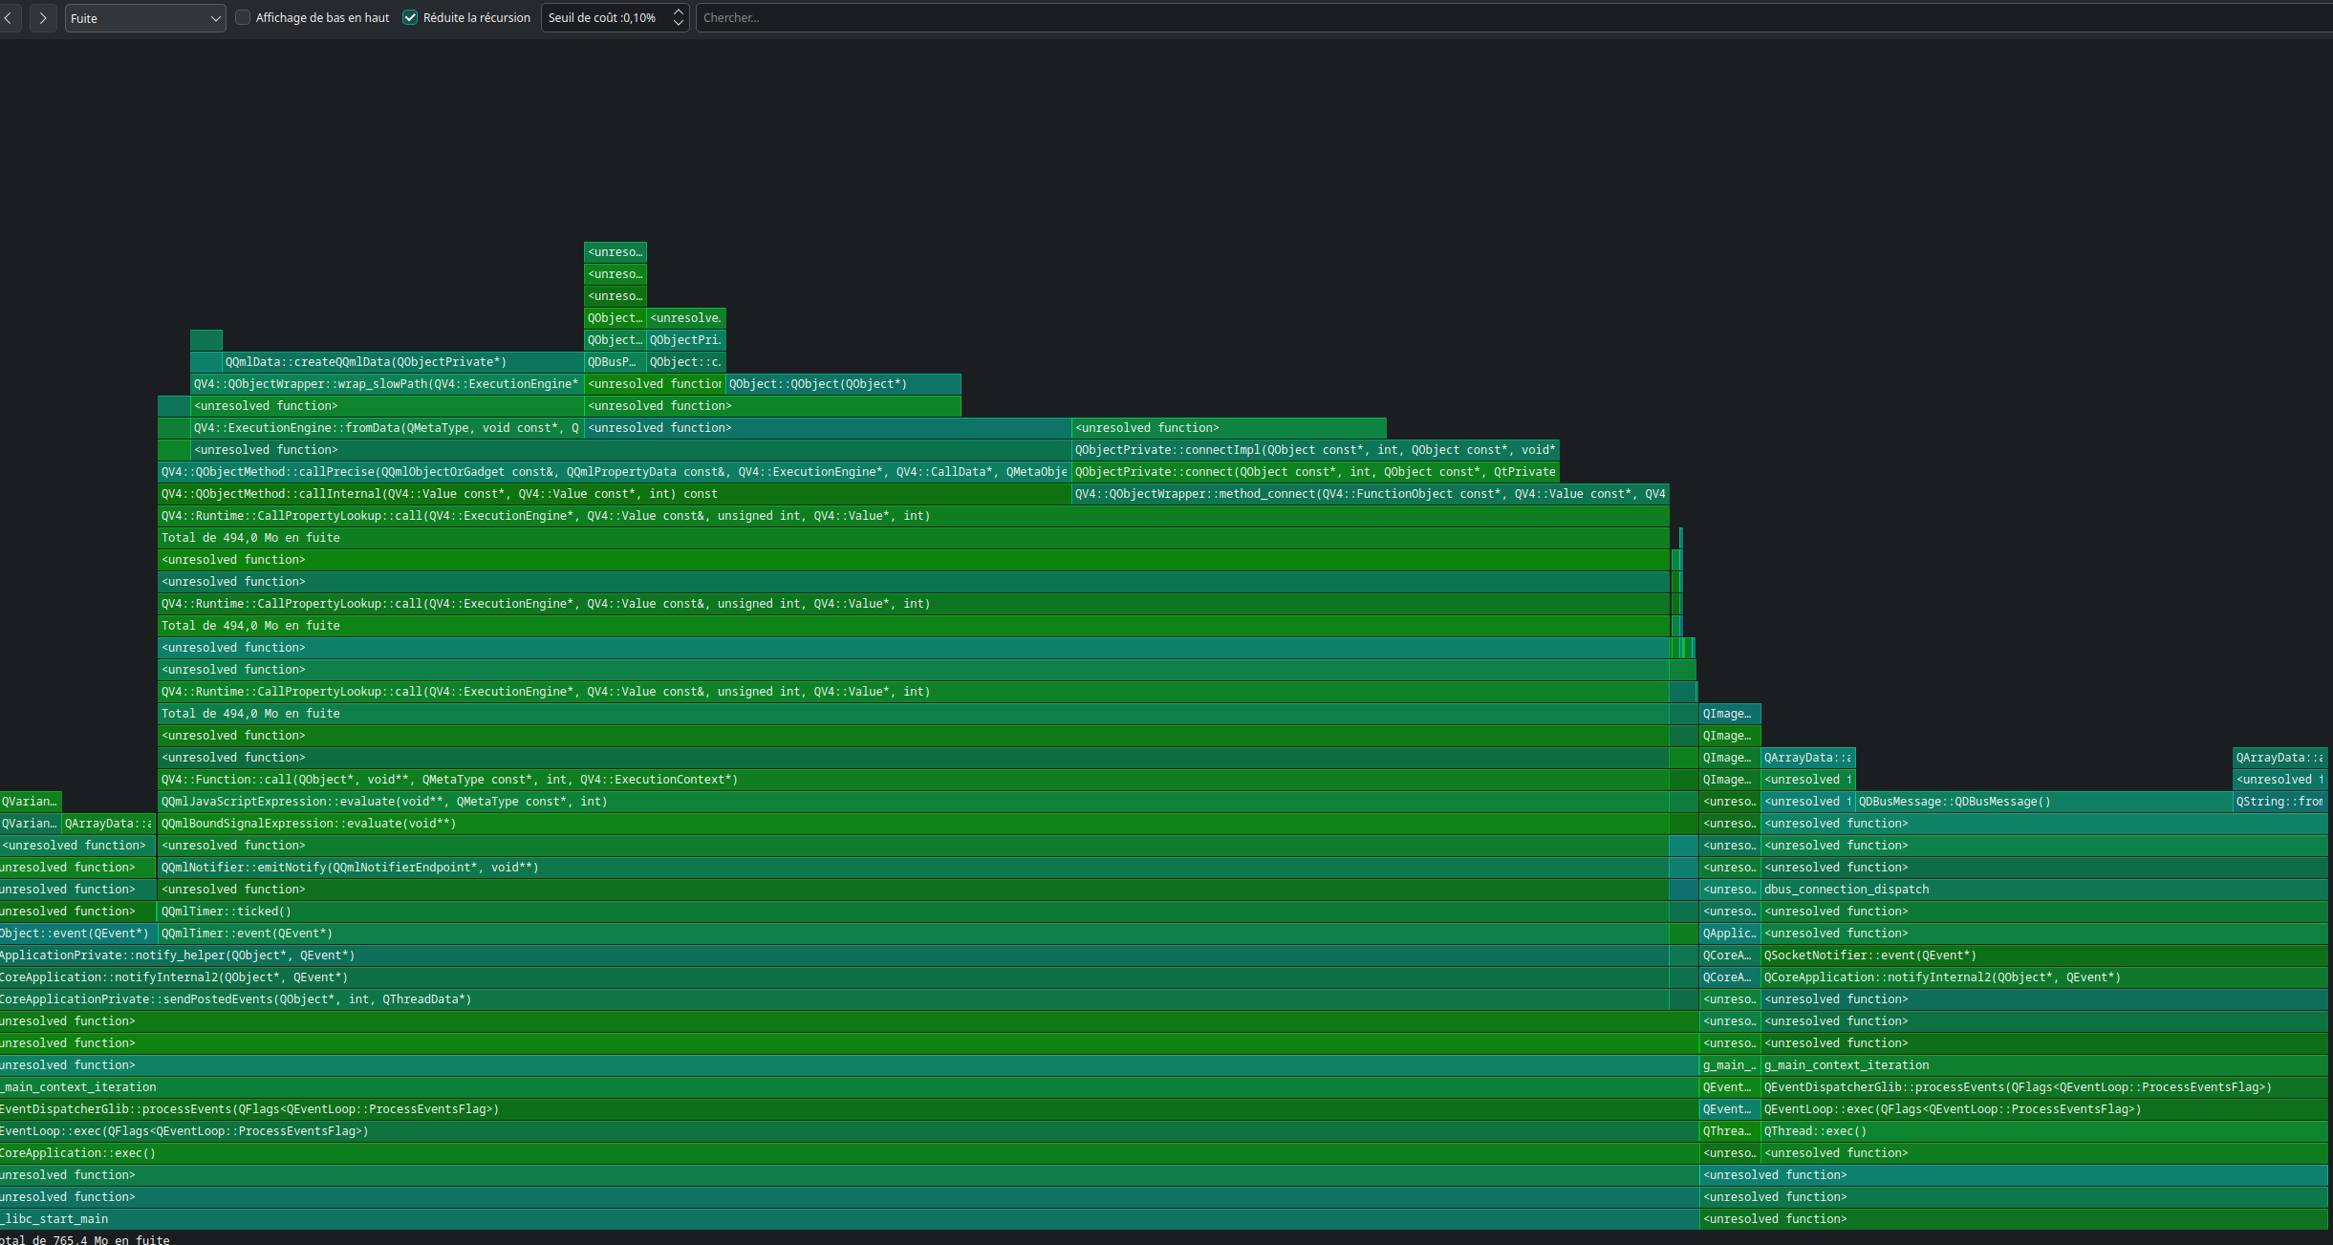
Task: Select dbus_connection_dispatch frame
Action: click(x=2044, y=890)
